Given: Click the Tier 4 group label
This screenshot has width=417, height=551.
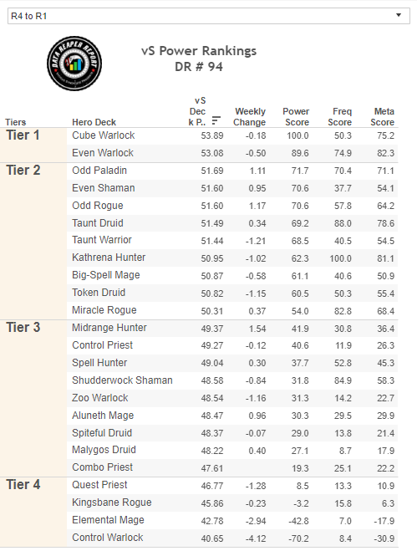Looking at the screenshot, I should coord(23,485).
